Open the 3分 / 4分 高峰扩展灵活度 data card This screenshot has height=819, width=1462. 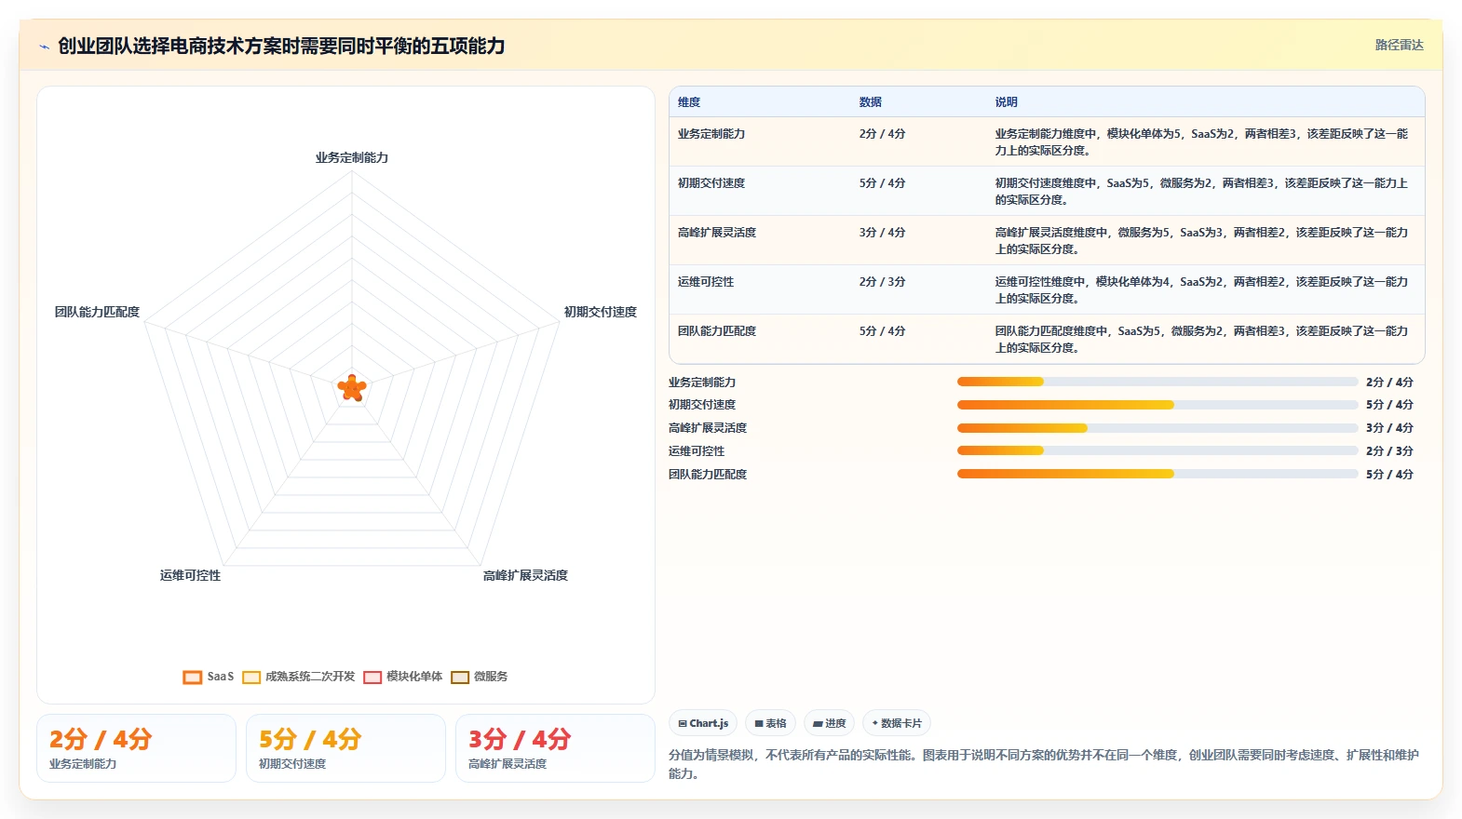[555, 748]
